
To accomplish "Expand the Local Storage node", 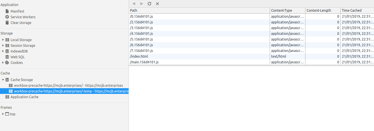I will (x=3, y=40).
